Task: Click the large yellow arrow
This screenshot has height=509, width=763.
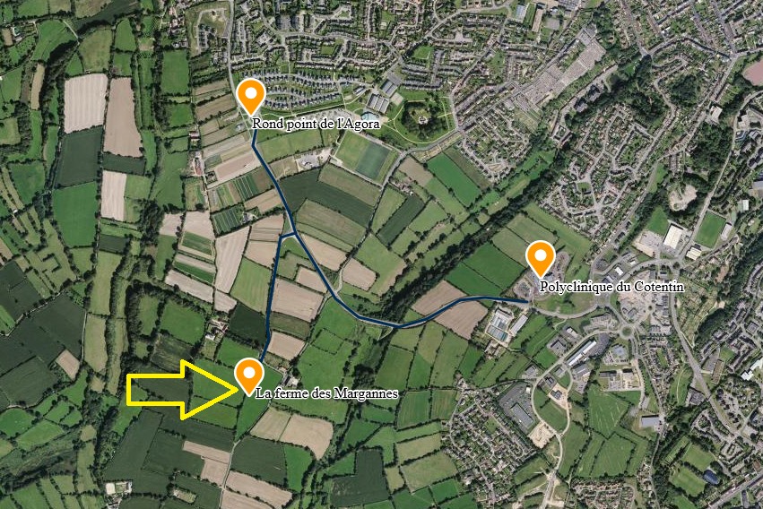Action: tap(183, 390)
